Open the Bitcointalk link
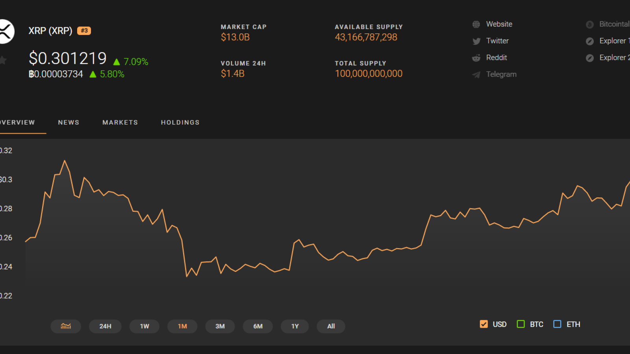 (614, 24)
